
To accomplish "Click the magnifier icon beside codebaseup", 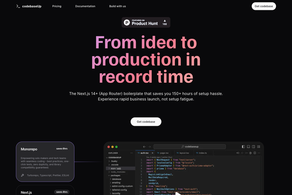I will click(x=183, y=146).
